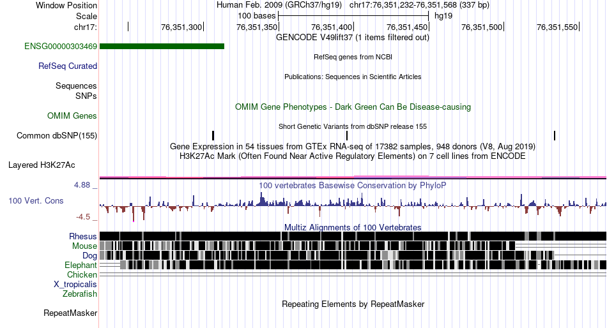Click Short Genetic Variants from dbSNP title
Viewport: 607px width, 328px height.
pyautogui.click(x=353, y=126)
